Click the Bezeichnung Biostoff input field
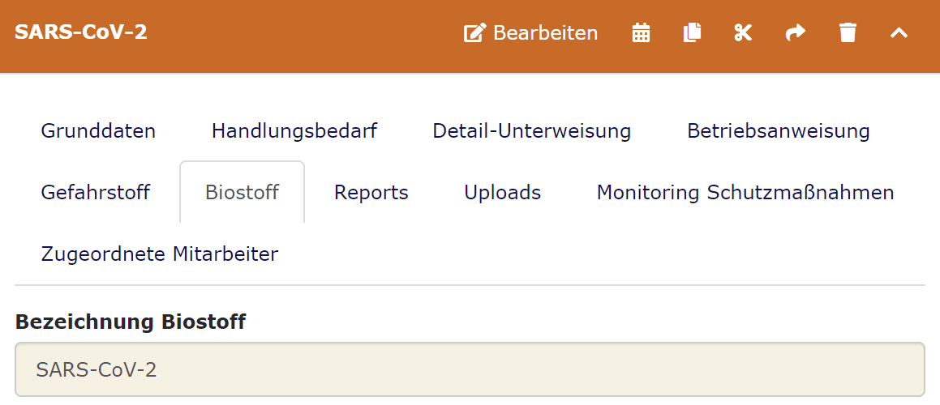The image size is (940, 405). tap(470, 370)
